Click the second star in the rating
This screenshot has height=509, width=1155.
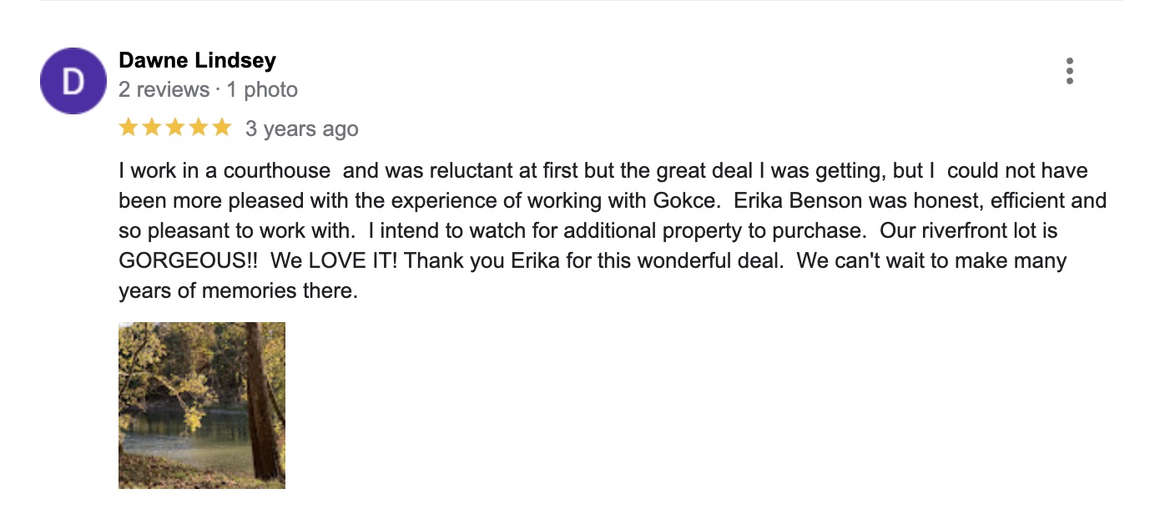pyautogui.click(x=152, y=128)
